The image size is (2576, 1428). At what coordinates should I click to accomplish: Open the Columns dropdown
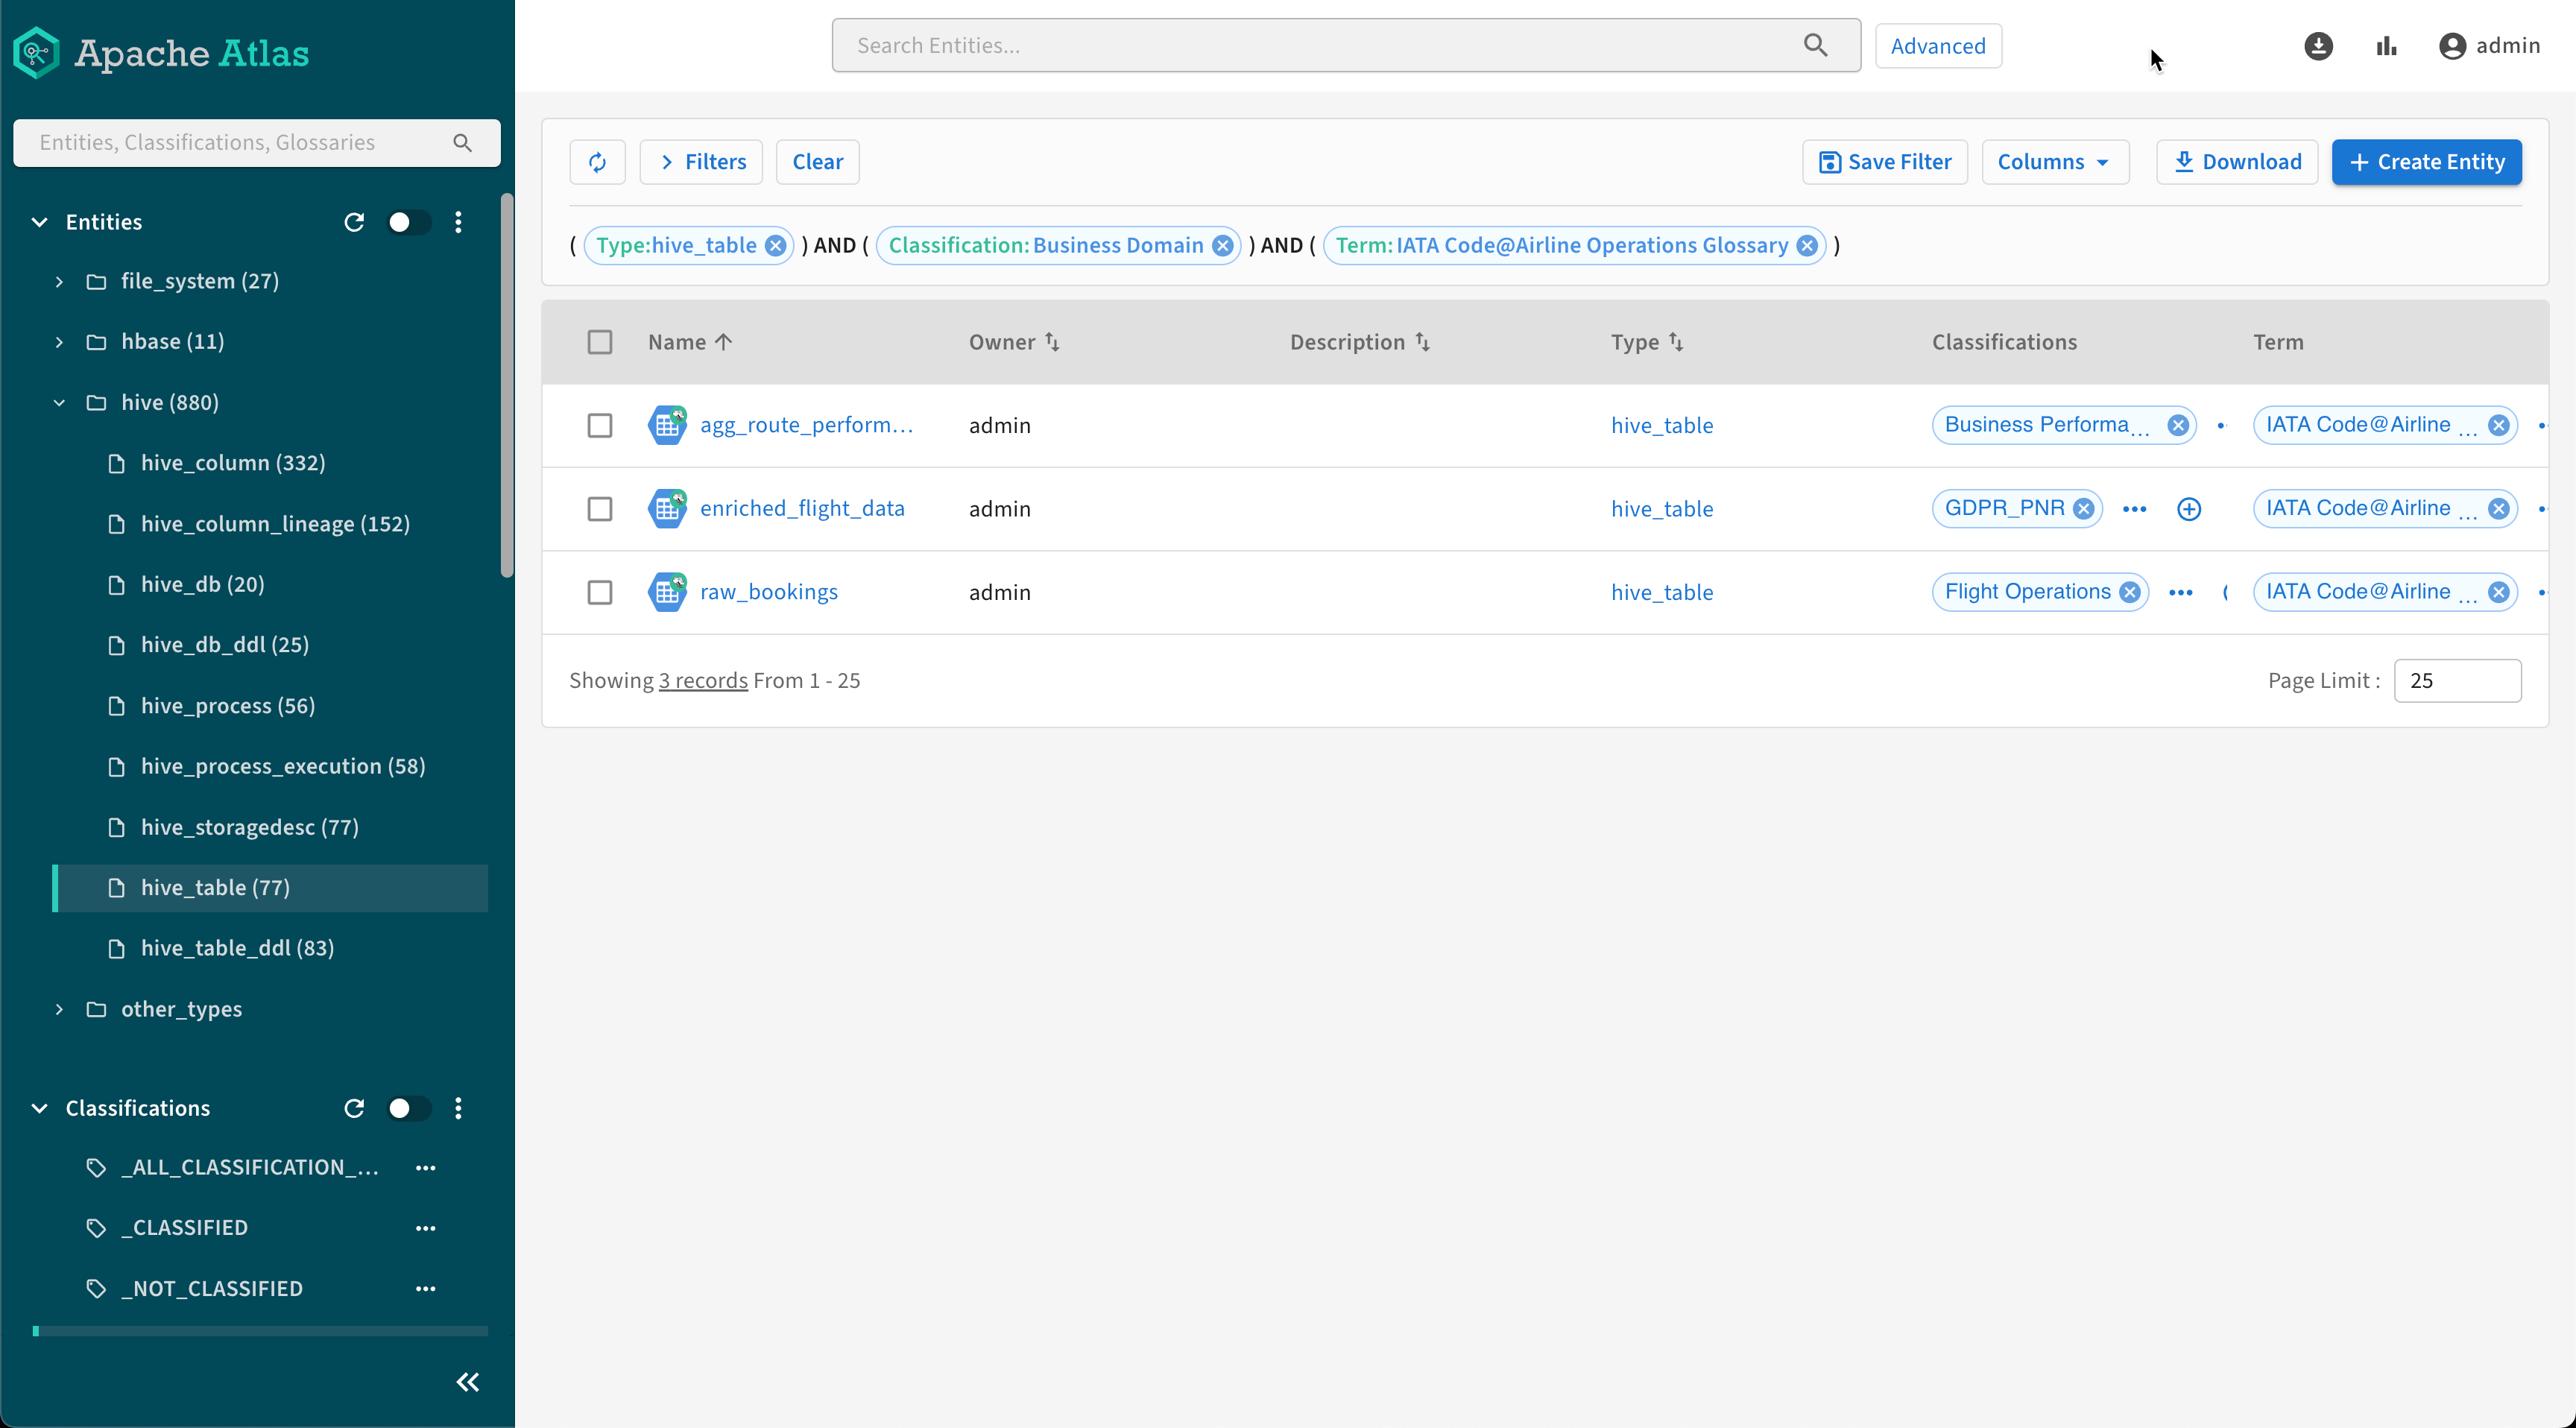pyautogui.click(x=2054, y=162)
